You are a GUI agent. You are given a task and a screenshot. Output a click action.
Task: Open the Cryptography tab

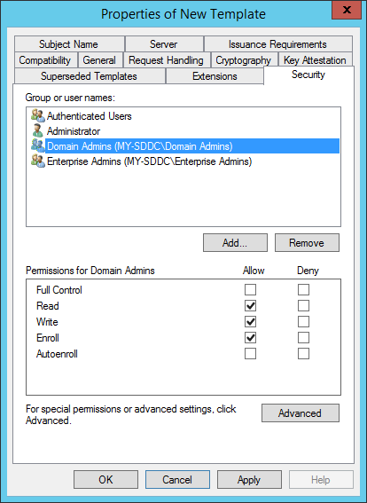pyautogui.click(x=243, y=60)
